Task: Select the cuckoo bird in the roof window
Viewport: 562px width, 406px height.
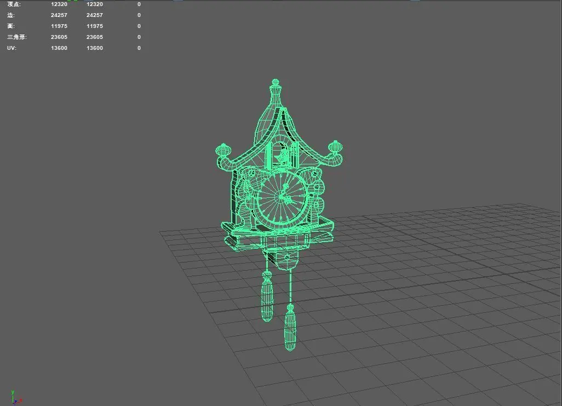Action: (x=283, y=157)
